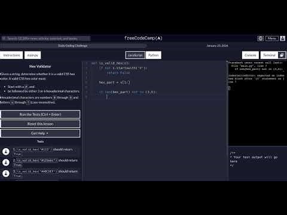Click test 3 description with "#ABCDEF"
Image resolution: width=287 pixels, height=215 pixels.
45,173
